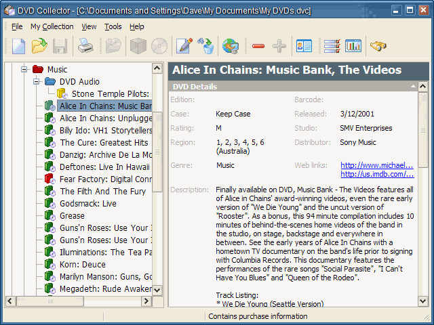Select Megadeth: Rude Awakening entry
Viewport: 434px width, 325px height.
(106, 288)
